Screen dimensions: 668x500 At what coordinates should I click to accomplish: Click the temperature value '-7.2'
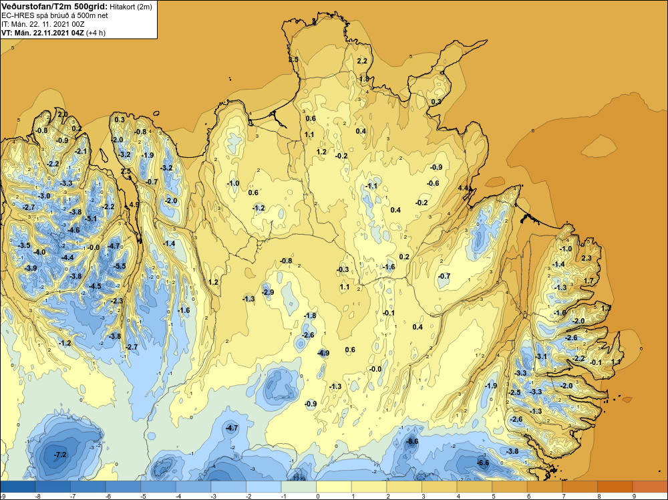coord(61,455)
